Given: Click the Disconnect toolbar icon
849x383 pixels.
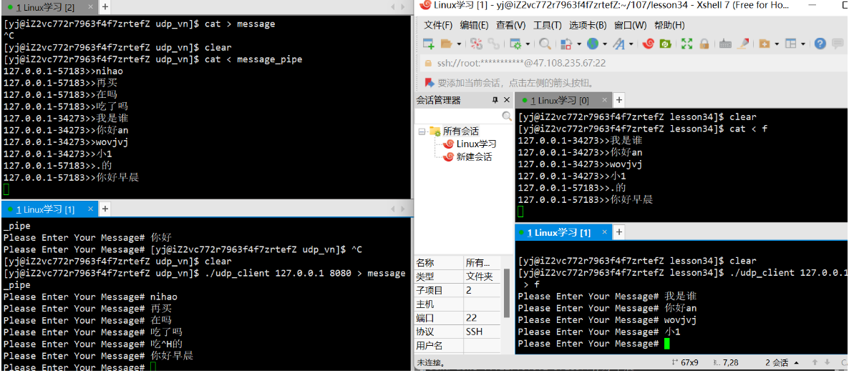Looking at the screenshot, I should point(476,44).
